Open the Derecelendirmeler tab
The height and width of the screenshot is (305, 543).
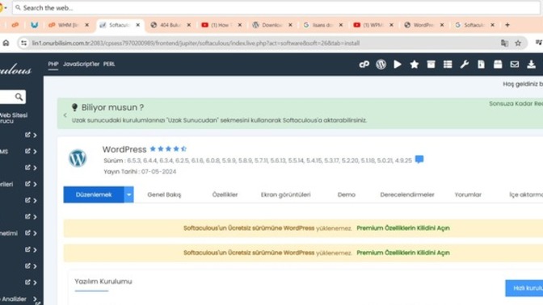pyautogui.click(x=407, y=194)
